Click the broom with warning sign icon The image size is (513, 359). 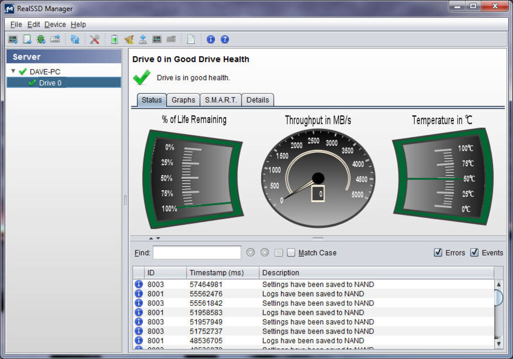129,39
